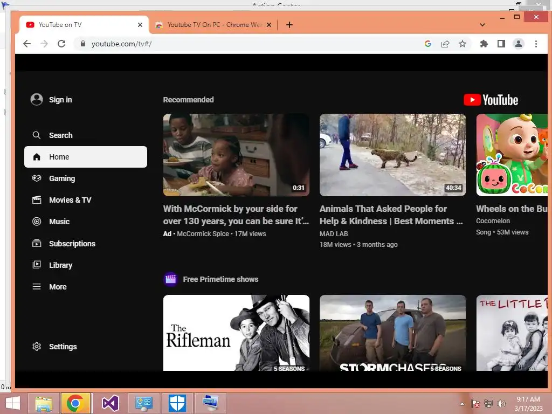The width and height of the screenshot is (552, 414).
Task: Expand the tab search dropdown arrow
Action: (x=482, y=25)
